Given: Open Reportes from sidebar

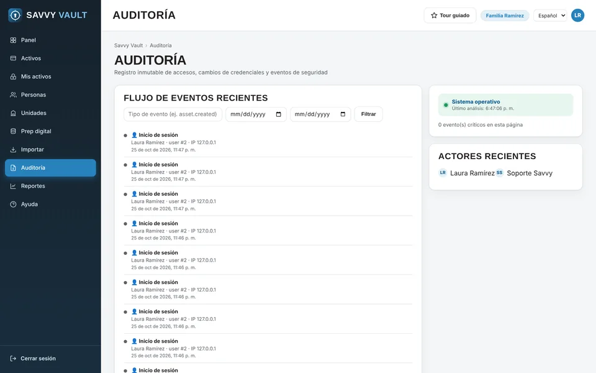Looking at the screenshot, I should [x=50, y=186].
